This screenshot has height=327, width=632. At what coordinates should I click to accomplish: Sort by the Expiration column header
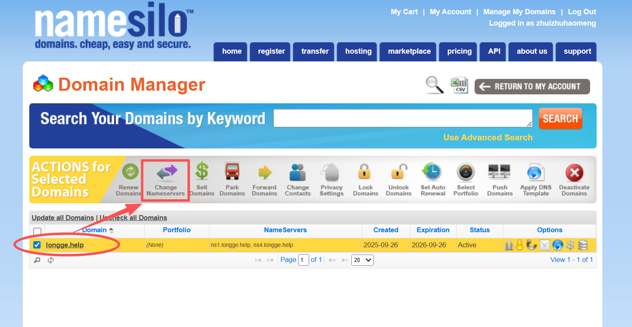pyautogui.click(x=433, y=230)
